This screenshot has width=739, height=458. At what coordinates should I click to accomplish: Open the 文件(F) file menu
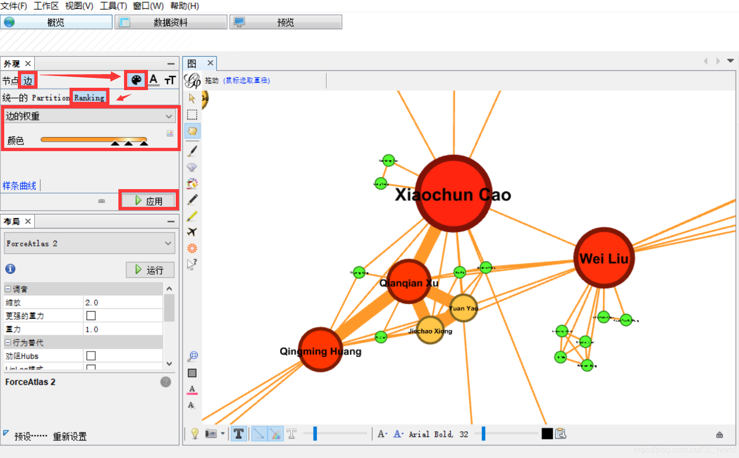tap(14, 6)
